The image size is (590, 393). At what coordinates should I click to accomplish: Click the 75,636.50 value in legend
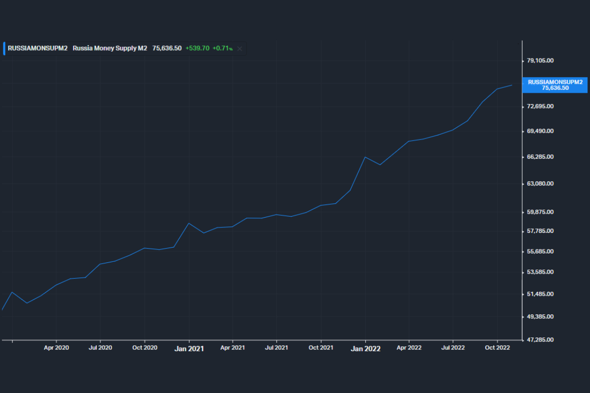(167, 48)
